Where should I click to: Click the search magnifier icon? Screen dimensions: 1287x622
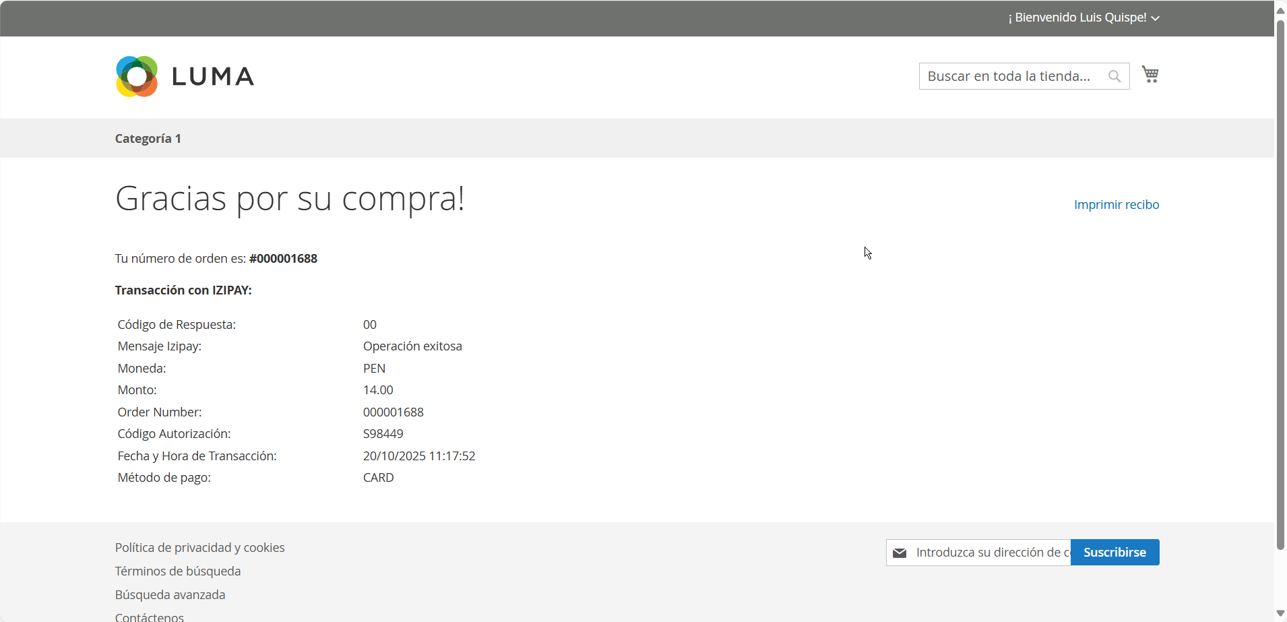click(x=1115, y=76)
